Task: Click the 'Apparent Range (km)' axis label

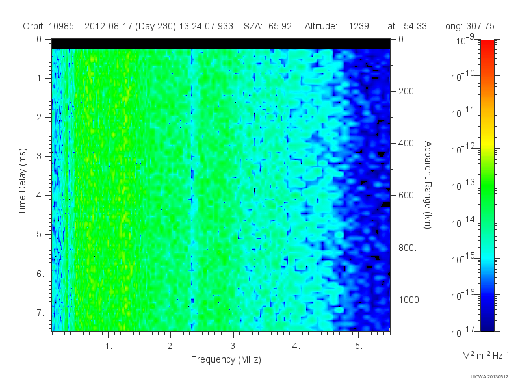Action: coord(428,185)
